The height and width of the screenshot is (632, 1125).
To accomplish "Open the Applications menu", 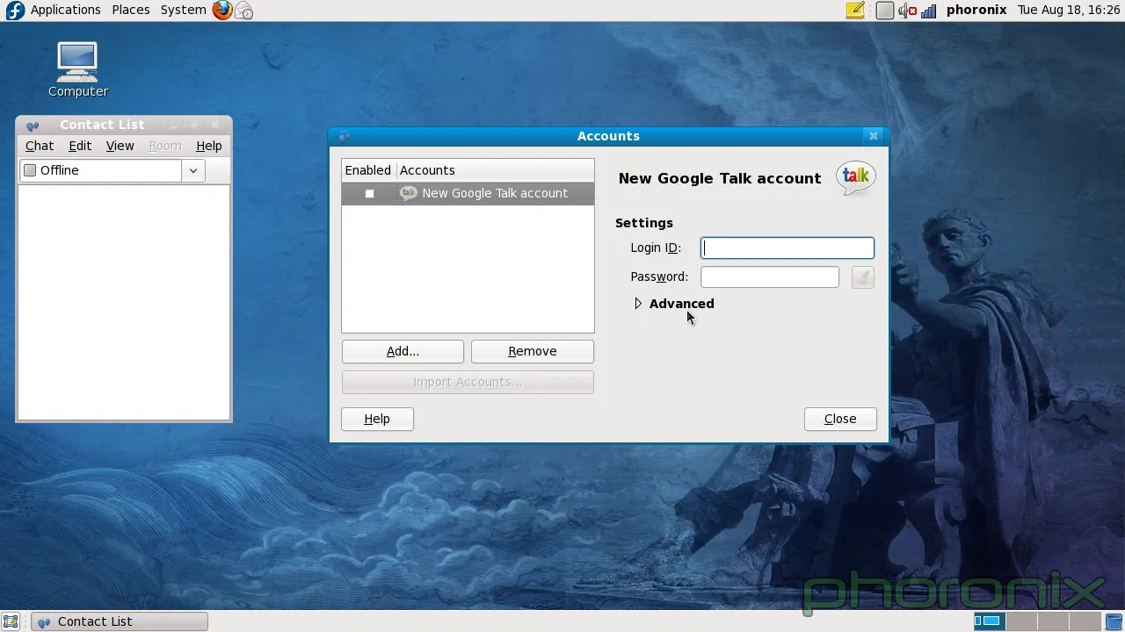I will [x=66, y=11].
